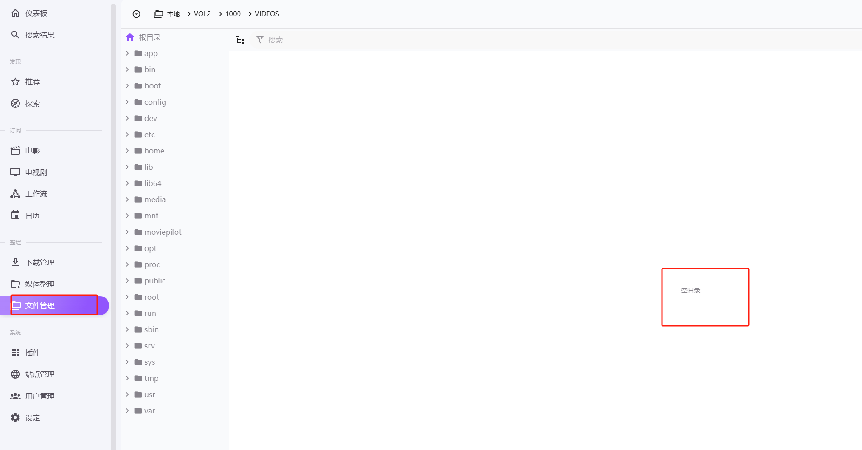Open 搜索结果 search results page
The height and width of the screenshot is (450, 862).
54,35
